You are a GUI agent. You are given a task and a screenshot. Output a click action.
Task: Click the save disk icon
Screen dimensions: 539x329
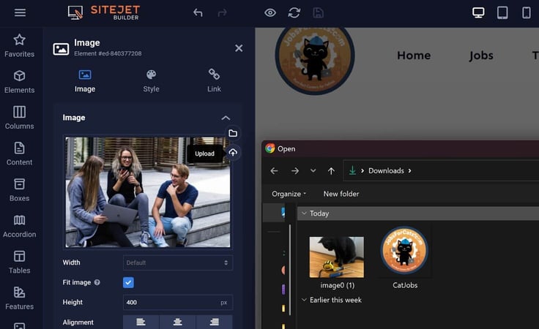[319, 13]
